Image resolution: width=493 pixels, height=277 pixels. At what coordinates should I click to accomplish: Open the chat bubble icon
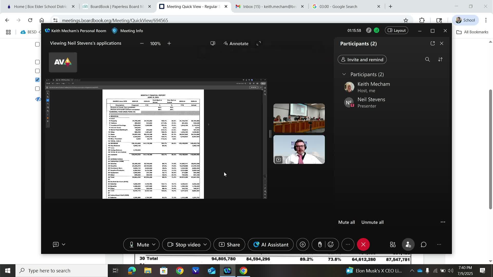[x=424, y=244]
